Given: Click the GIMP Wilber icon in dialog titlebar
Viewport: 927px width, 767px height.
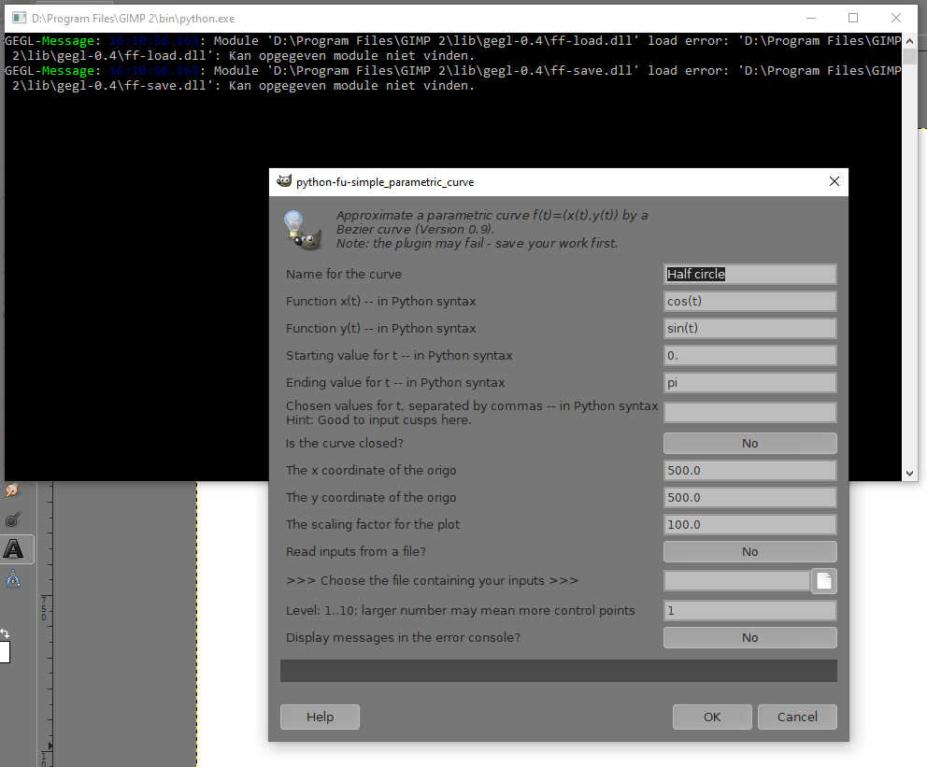Looking at the screenshot, I should [x=284, y=181].
